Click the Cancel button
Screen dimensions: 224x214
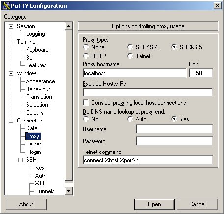pyautogui.click(x=197, y=204)
